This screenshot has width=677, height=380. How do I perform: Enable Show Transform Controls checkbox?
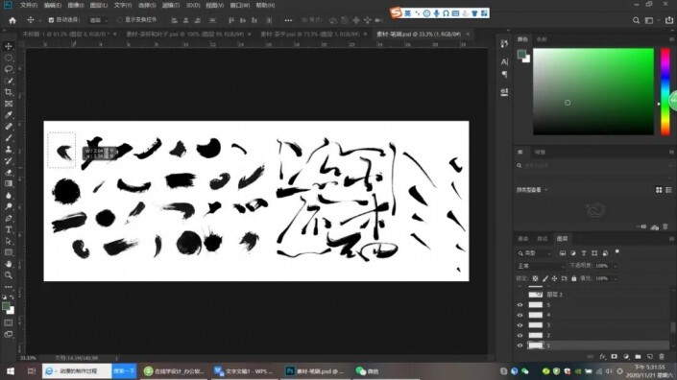(120, 20)
